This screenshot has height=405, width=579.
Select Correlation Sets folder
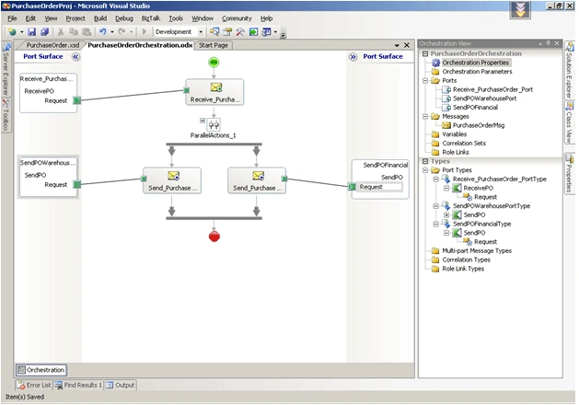click(464, 144)
